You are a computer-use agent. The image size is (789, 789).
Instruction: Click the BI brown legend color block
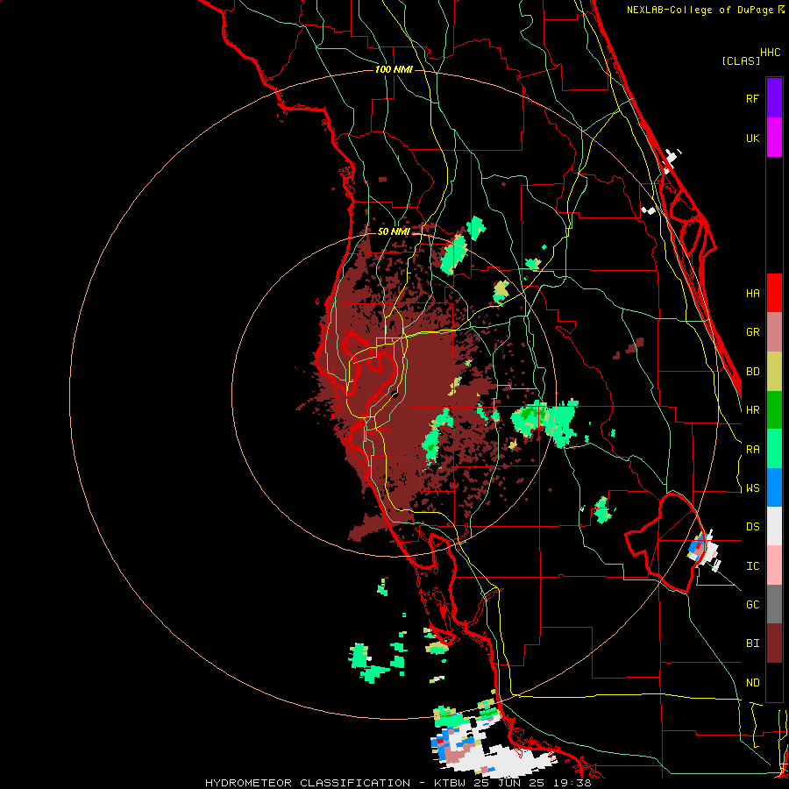pos(774,643)
